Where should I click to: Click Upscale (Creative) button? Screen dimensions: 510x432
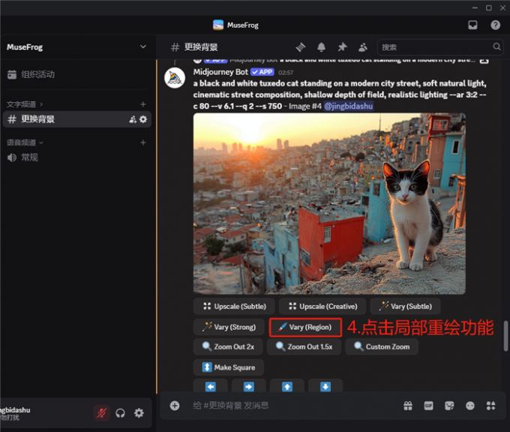322,307
